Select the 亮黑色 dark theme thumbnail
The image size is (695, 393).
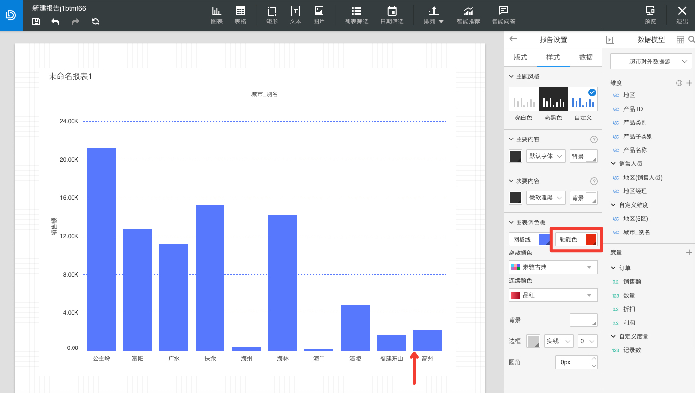(x=553, y=99)
